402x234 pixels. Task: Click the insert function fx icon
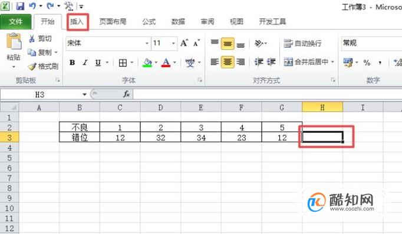pos(126,95)
